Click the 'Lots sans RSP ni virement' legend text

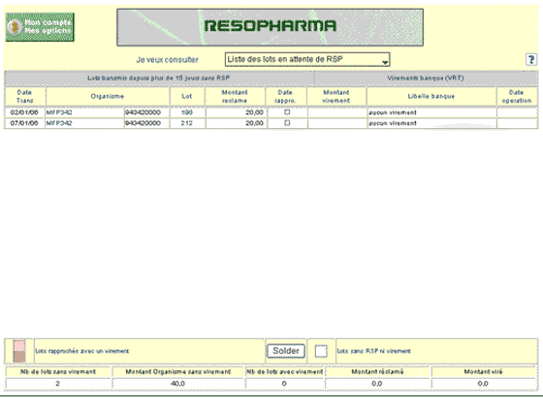coord(373,351)
